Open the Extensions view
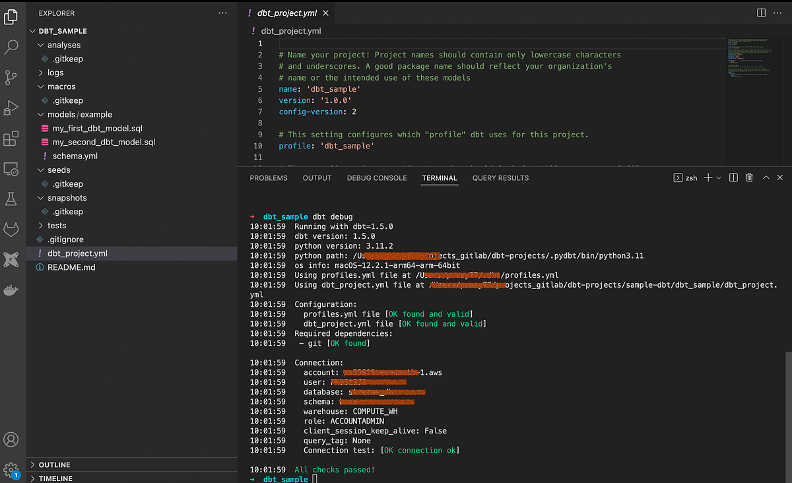The height and width of the screenshot is (483, 792). [11, 139]
